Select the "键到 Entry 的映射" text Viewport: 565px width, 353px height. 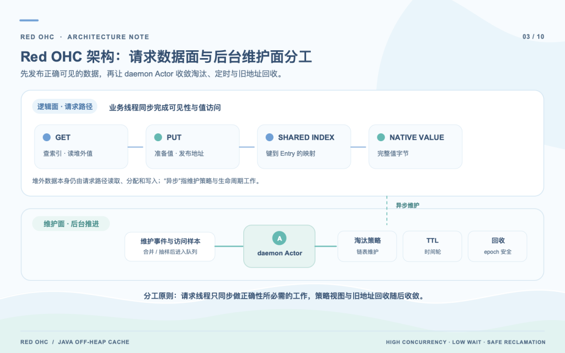click(x=290, y=153)
